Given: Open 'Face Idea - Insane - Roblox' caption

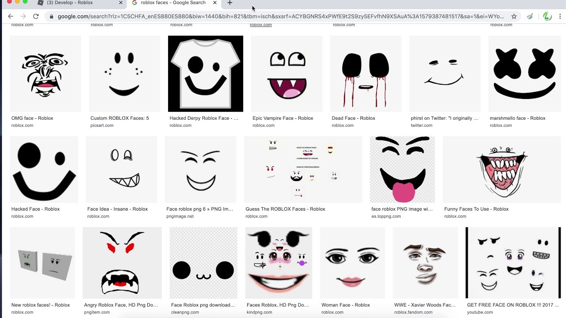Looking at the screenshot, I should [x=118, y=209].
